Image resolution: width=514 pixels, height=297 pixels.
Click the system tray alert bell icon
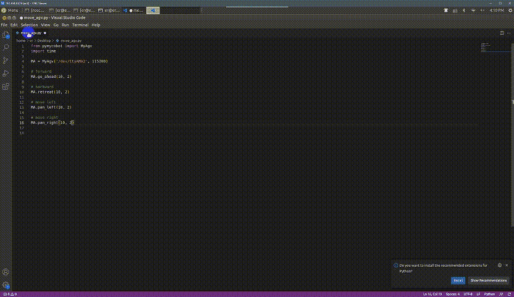(x=446, y=11)
